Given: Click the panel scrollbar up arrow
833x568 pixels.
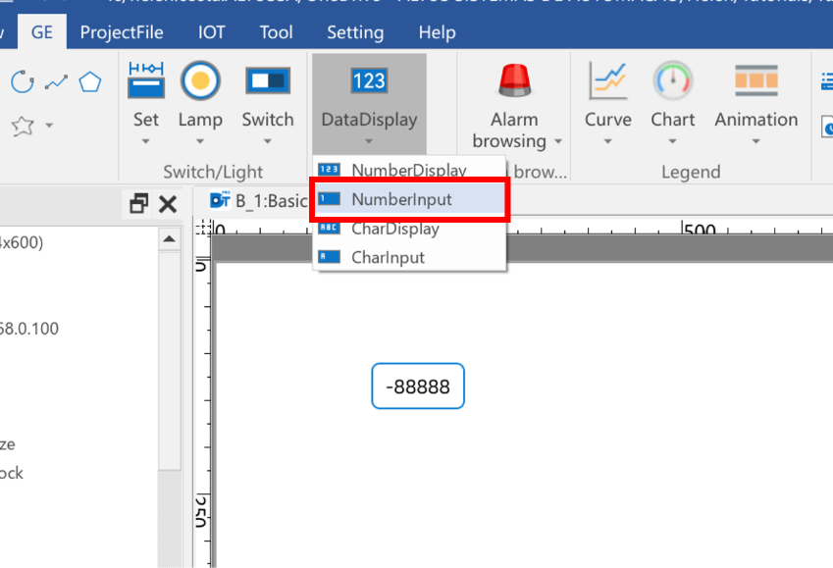Looking at the screenshot, I should (x=170, y=239).
